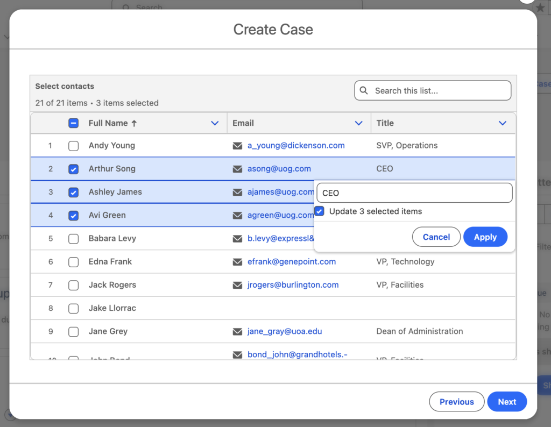Click the envelope icon beside a_young@dickenson.com
The width and height of the screenshot is (551, 427).
tap(237, 145)
